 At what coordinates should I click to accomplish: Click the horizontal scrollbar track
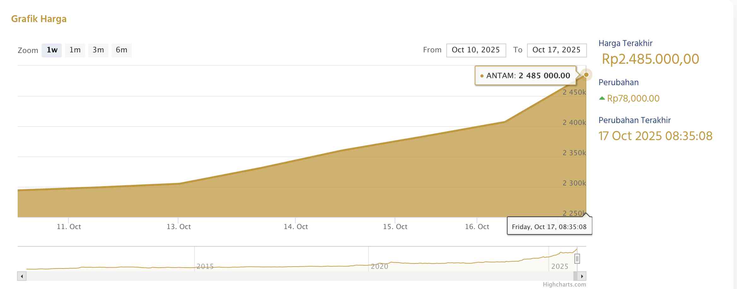click(284, 276)
